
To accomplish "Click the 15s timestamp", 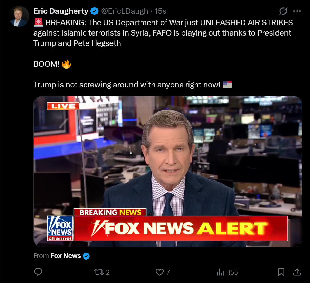I will (x=160, y=11).
